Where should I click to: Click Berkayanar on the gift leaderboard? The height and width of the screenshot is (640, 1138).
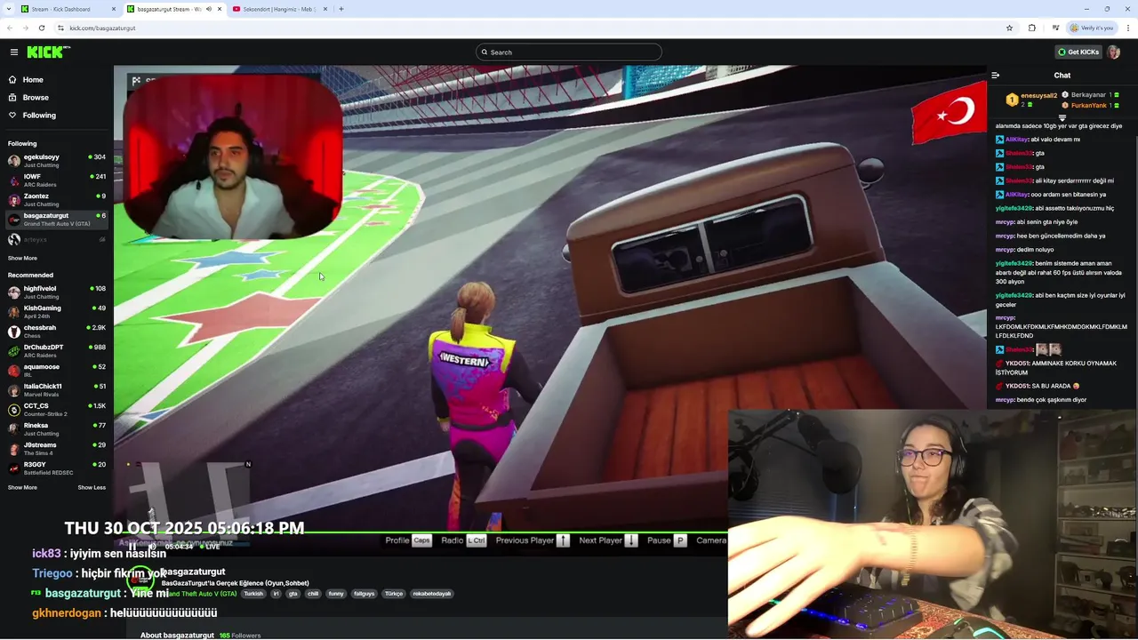coord(1088,95)
